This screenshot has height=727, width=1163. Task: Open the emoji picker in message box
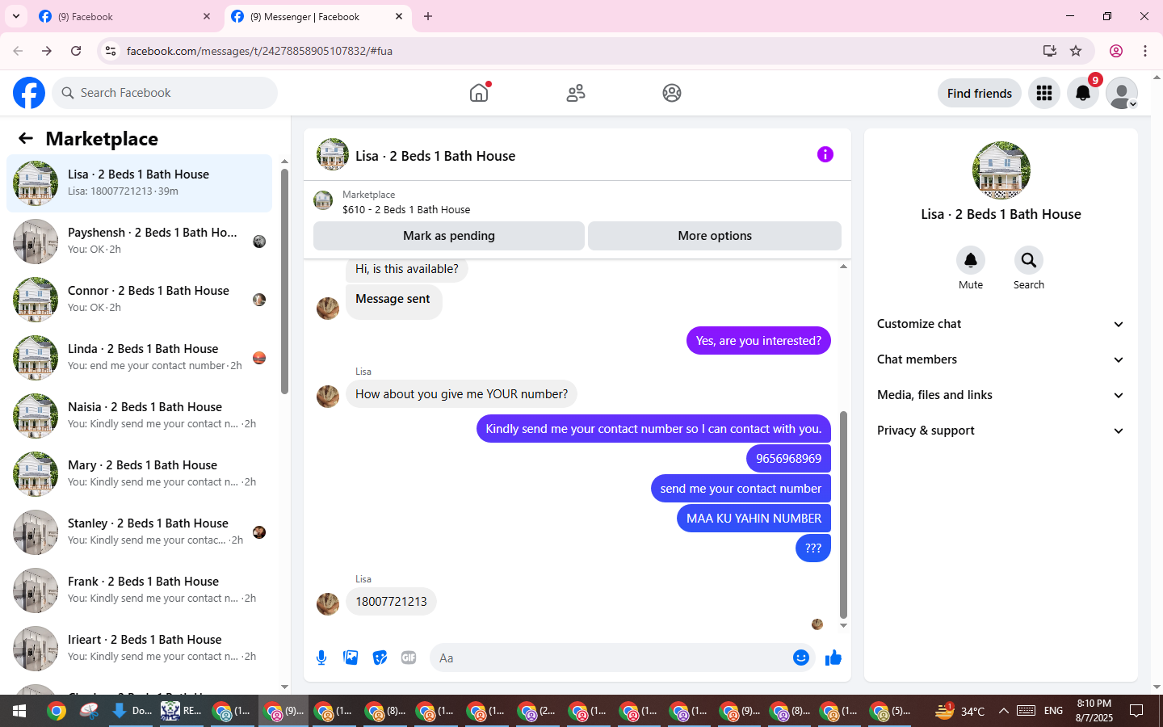pyautogui.click(x=801, y=658)
